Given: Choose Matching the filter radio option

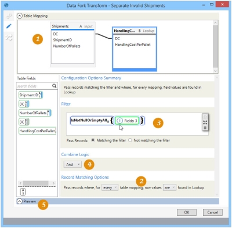Looking at the screenshot, I should click(93, 140).
